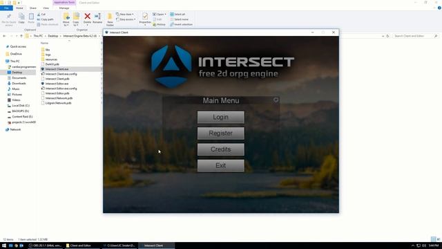Select This PC in navigation pane
This screenshot has height=249, width=442.
point(15,62)
